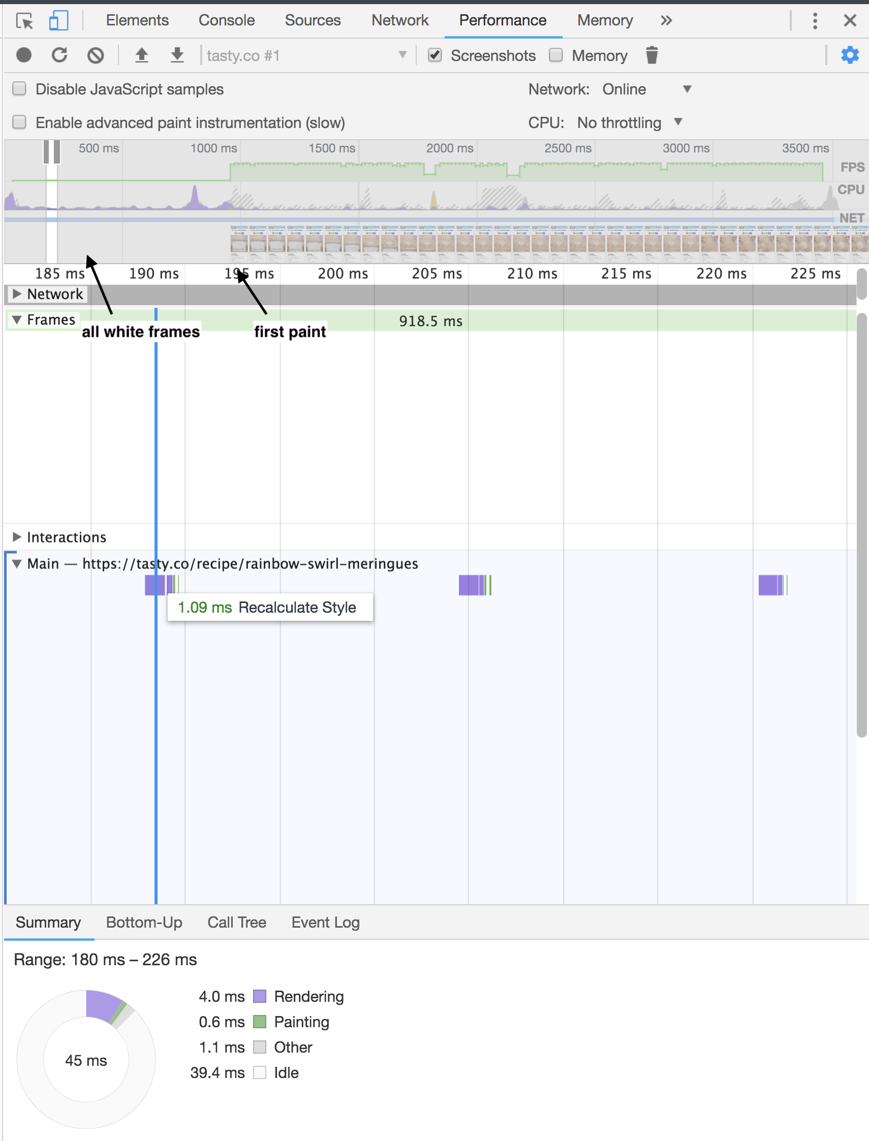869x1141 pixels.
Task: Click the 45 ms donut chart
Action: 86,1059
